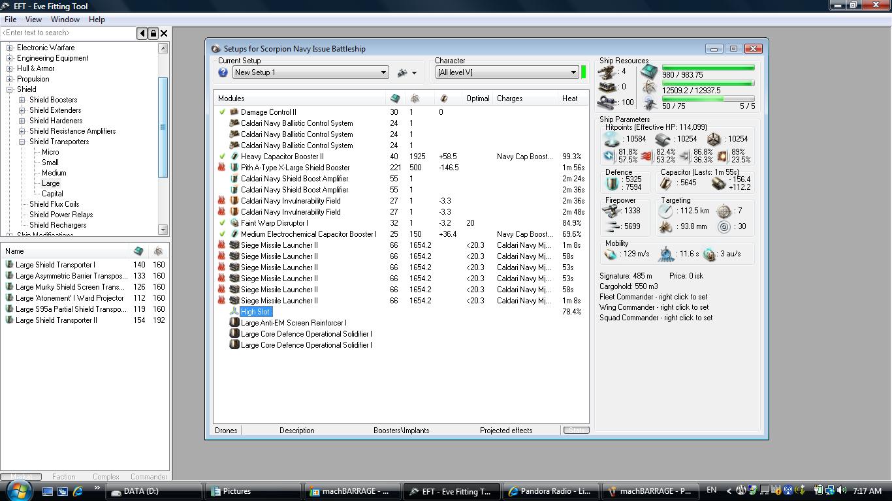This screenshot has width=892, height=501.
Task: Collapse the Shield Transporters tree node
Action: [22, 142]
